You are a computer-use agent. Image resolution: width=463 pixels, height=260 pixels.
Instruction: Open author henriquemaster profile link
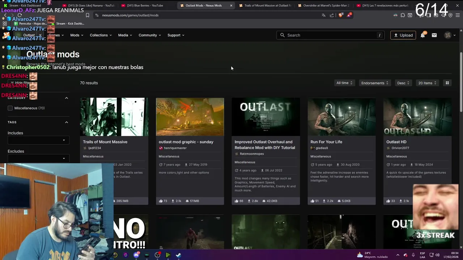(x=175, y=148)
